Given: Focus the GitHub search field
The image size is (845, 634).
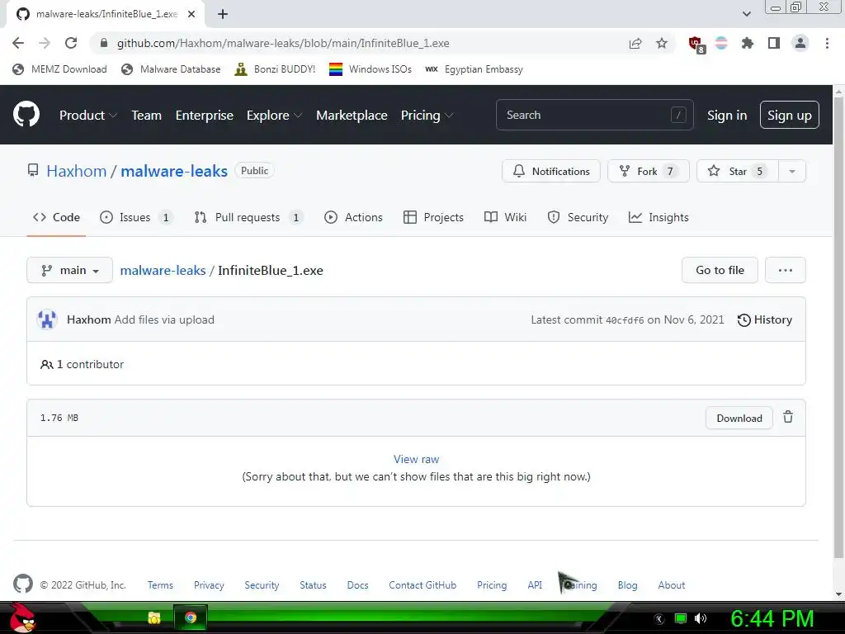Looking at the screenshot, I should coord(594,115).
